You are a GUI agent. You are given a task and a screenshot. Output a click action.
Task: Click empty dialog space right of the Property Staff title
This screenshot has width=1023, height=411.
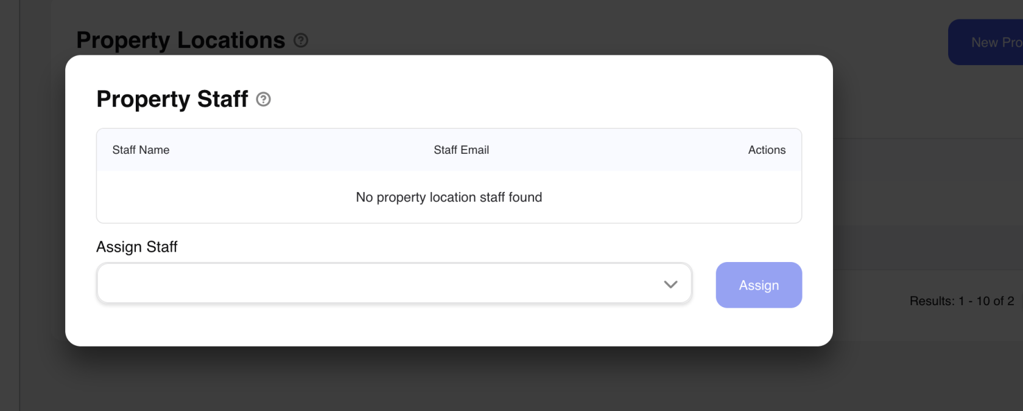pyautogui.click(x=518, y=97)
